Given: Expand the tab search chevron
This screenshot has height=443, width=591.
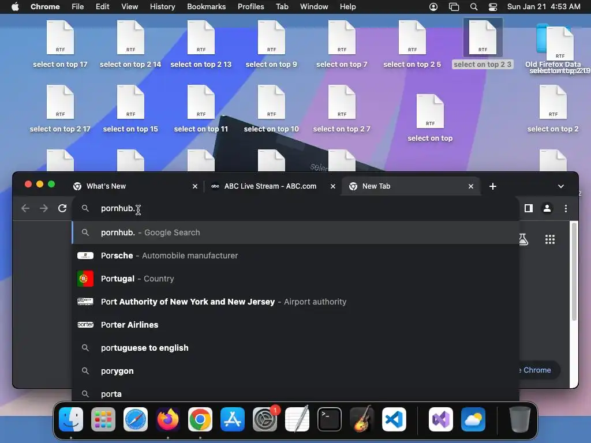Looking at the screenshot, I should 561,186.
